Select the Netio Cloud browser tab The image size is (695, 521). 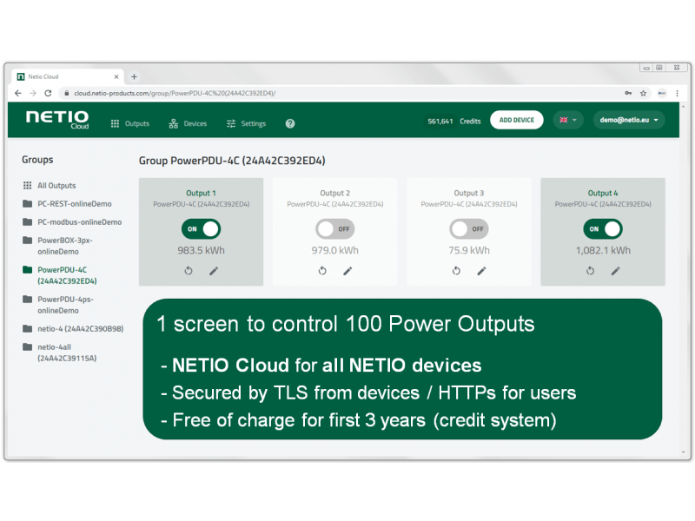pos(68,76)
